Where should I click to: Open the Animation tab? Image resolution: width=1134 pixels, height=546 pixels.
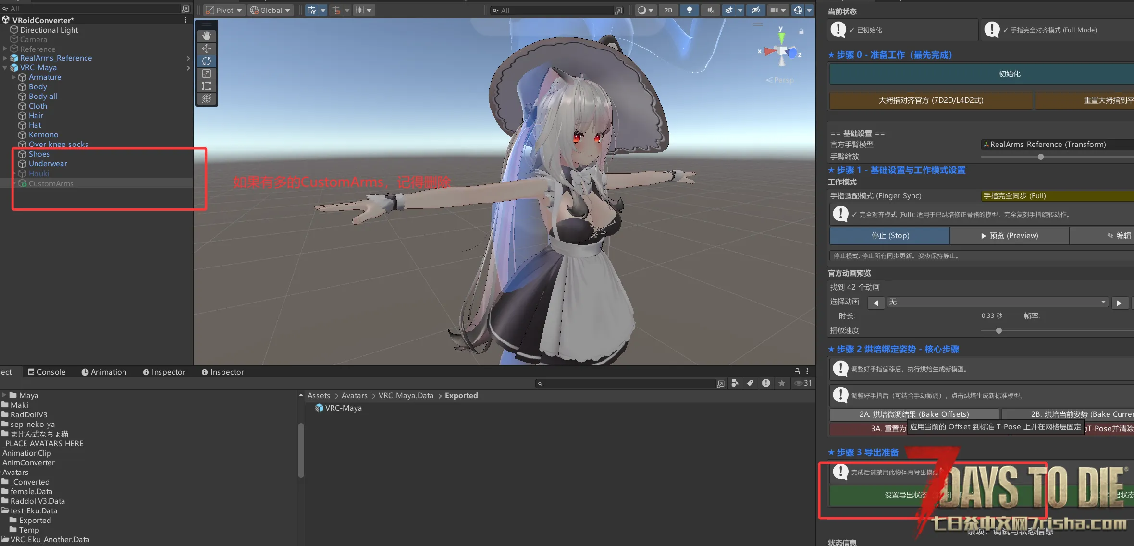[104, 372]
